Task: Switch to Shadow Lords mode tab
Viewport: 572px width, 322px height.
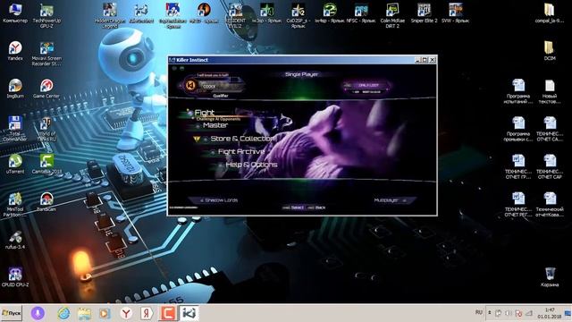Action: [219, 200]
